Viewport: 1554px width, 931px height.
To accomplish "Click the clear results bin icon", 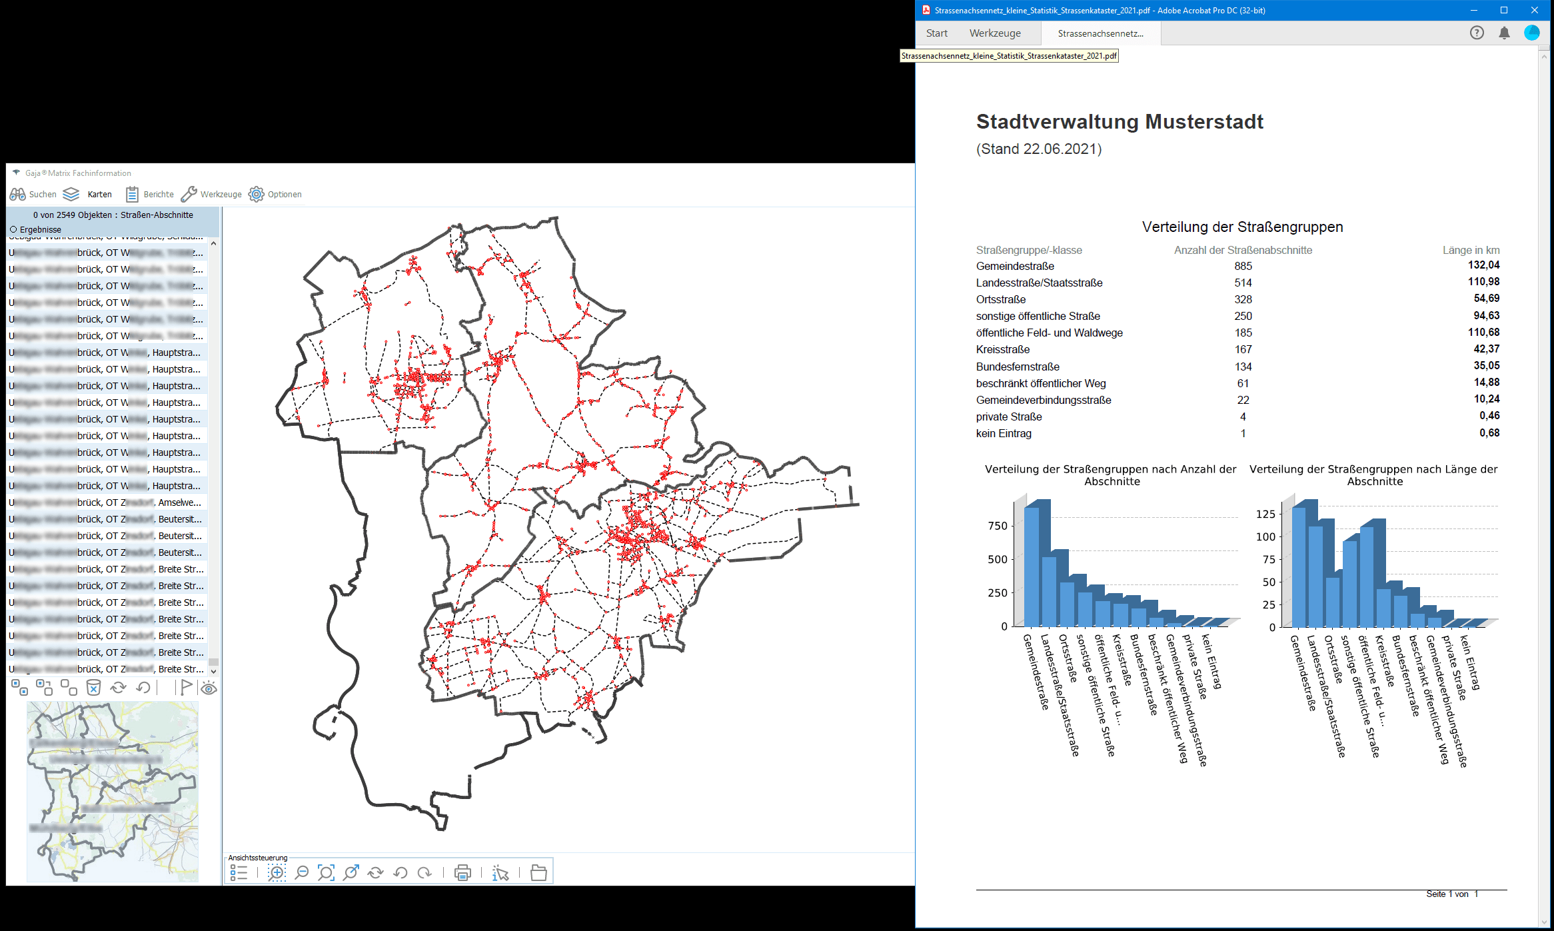I will tap(93, 688).
